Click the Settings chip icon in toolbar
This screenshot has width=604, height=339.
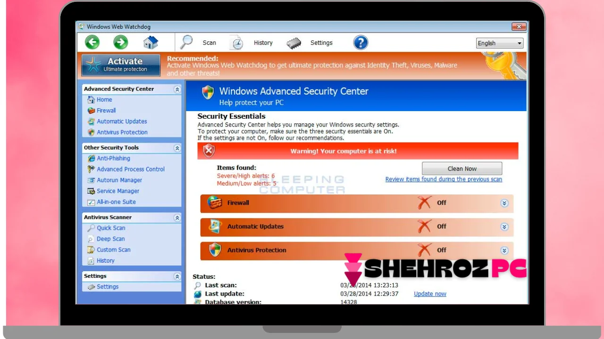tap(294, 43)
